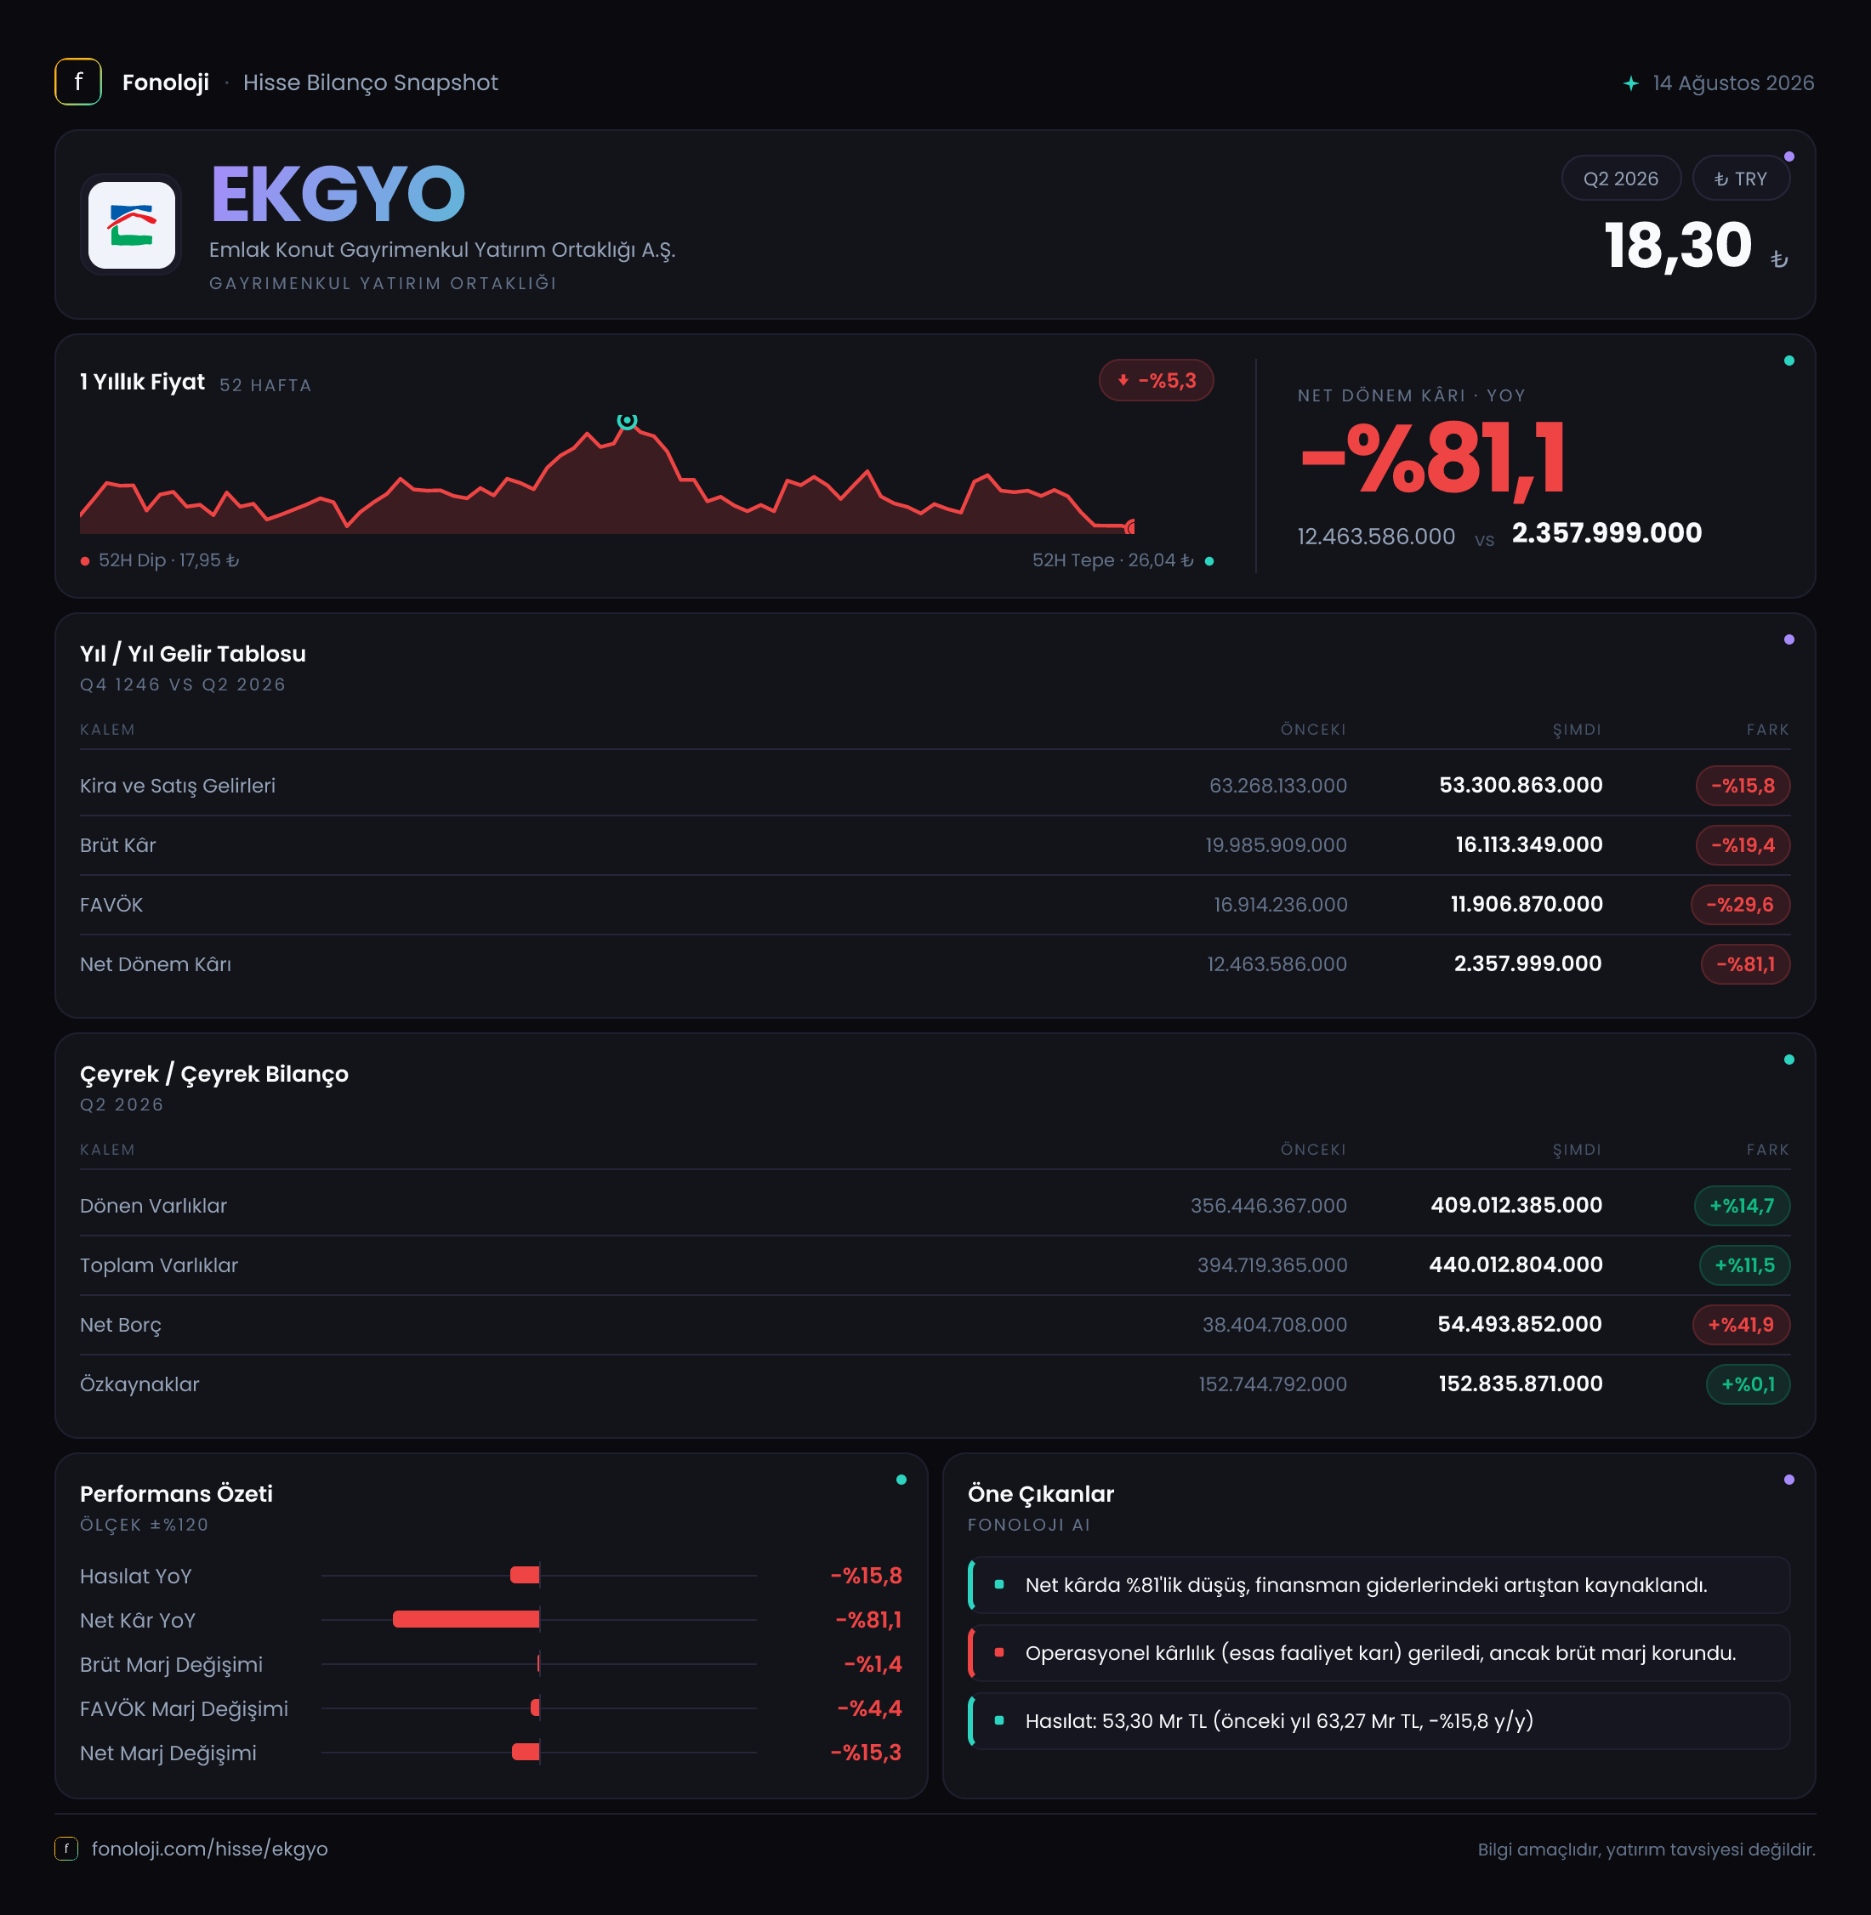Click the chart's last price end marker
The image size is (1871, 1915).
point(1131,526)
